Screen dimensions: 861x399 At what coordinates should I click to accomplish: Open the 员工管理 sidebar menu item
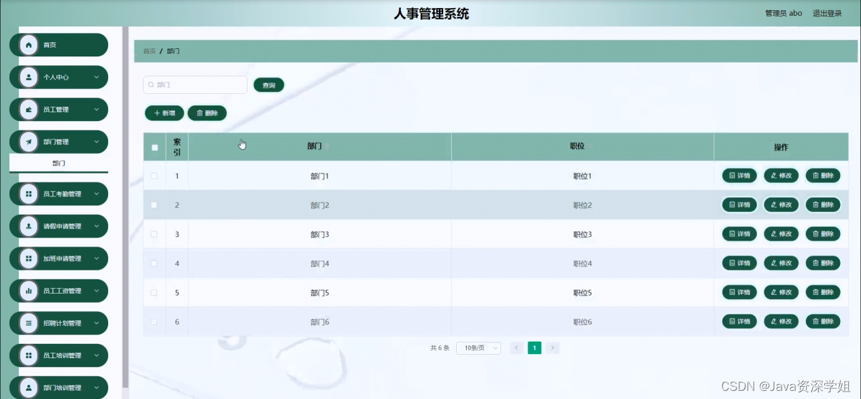[x=58, y=109]
